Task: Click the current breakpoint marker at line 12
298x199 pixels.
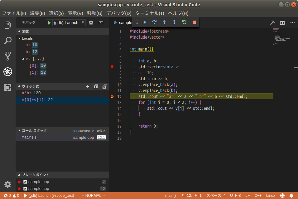Action: (x=112, y=96)
